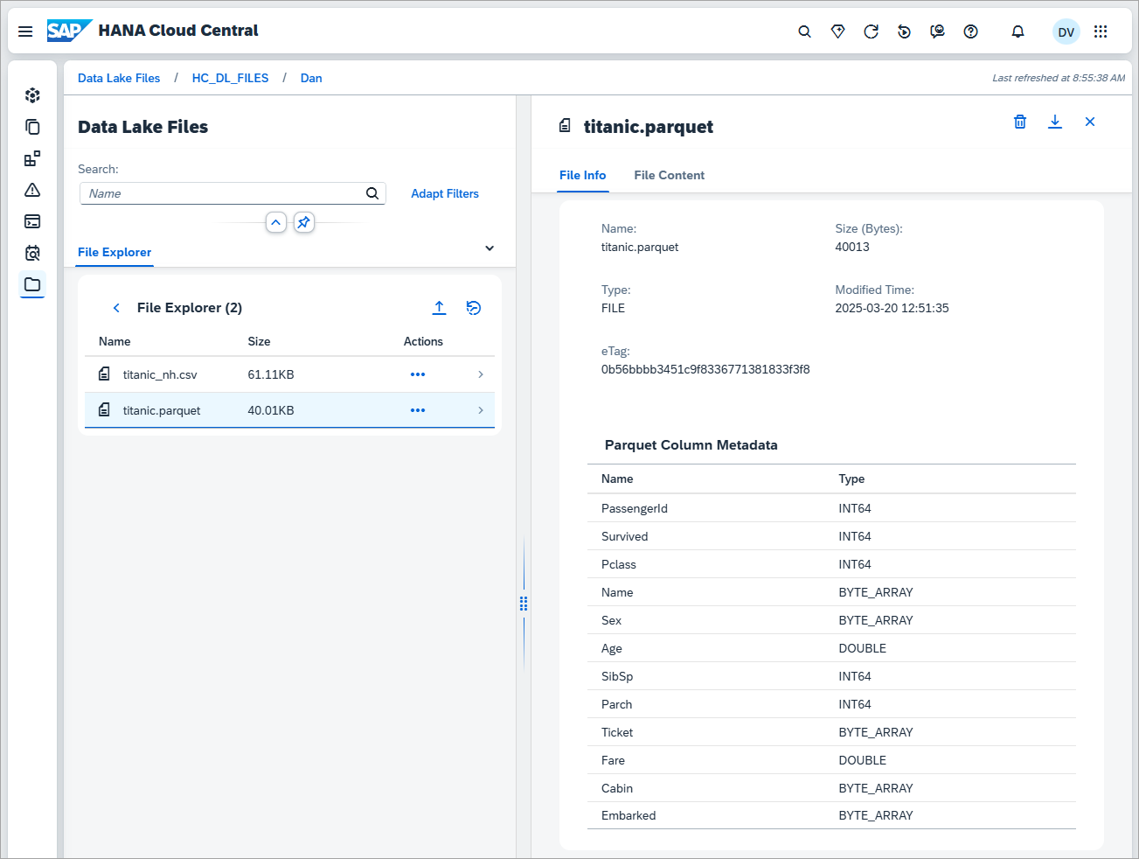Collapse the filter header with the up chevron
Viewport: 1139px width, 859px height.
[x=276, y=222]
